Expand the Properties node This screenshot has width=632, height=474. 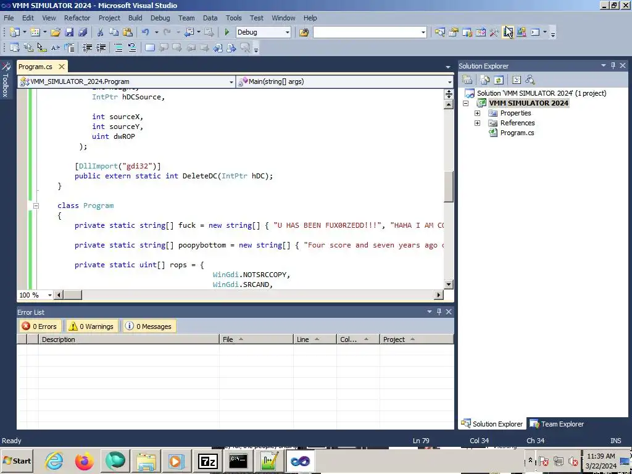[477, 114]
